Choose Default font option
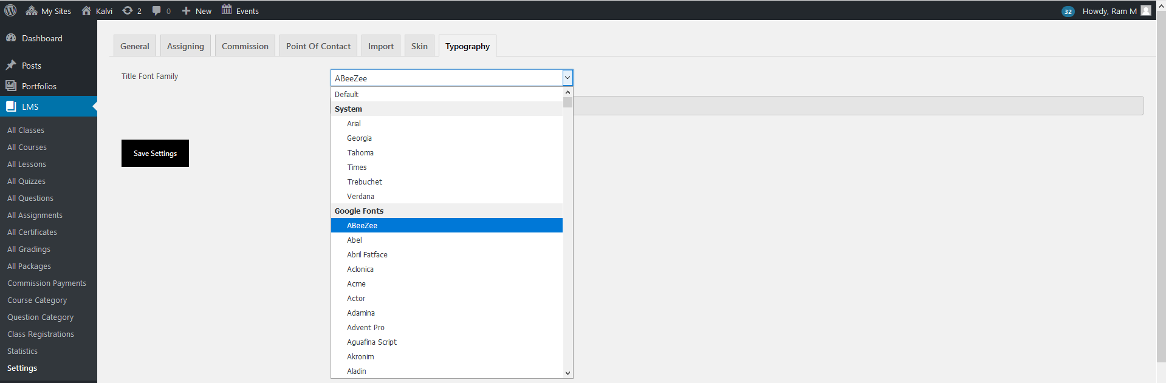The height and width of the screenshot is (383, 1166). (447, 94)
